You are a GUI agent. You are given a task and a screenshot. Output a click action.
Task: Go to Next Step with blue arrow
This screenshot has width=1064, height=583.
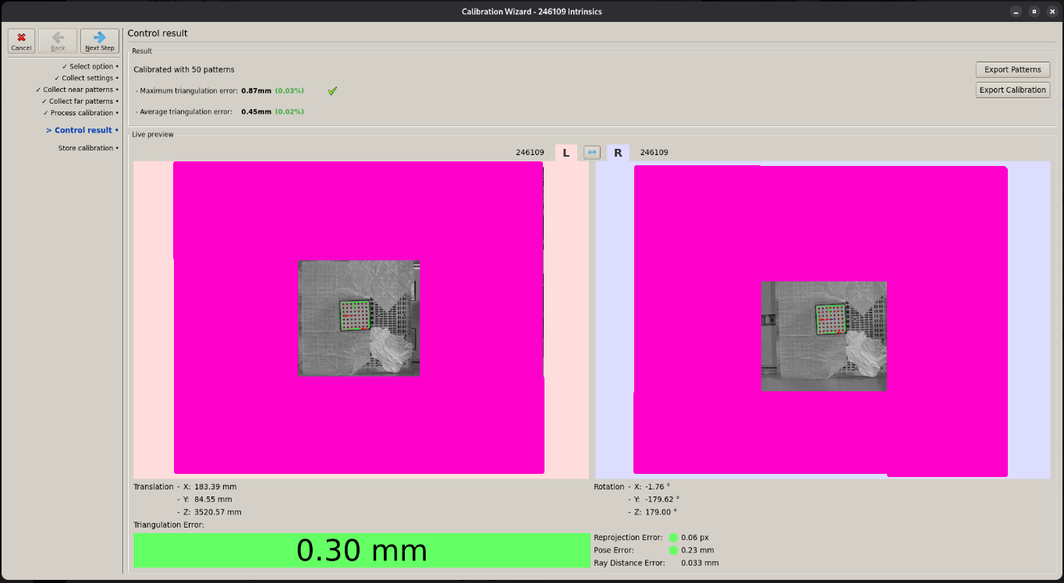99,41
